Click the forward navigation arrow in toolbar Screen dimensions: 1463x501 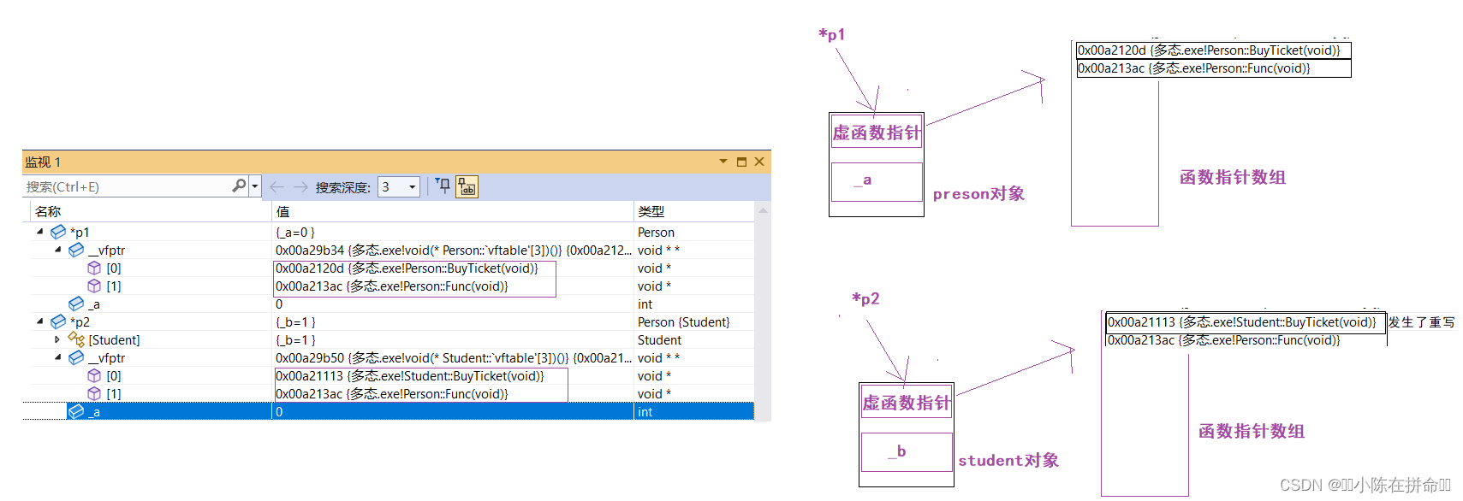[300, 186]
